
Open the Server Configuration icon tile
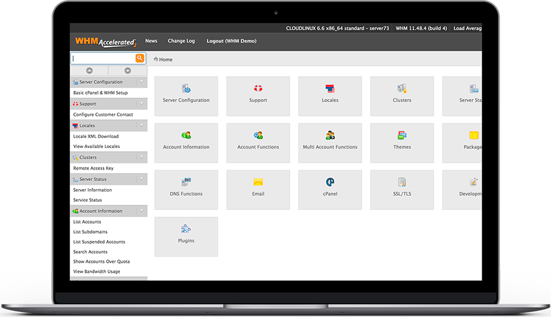click(x=186, y=89)
